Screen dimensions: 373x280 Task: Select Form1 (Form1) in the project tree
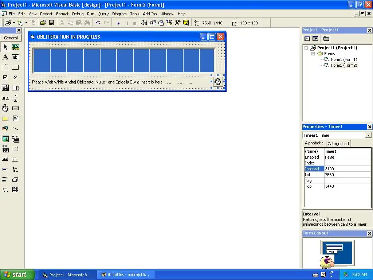pos(344,59)
